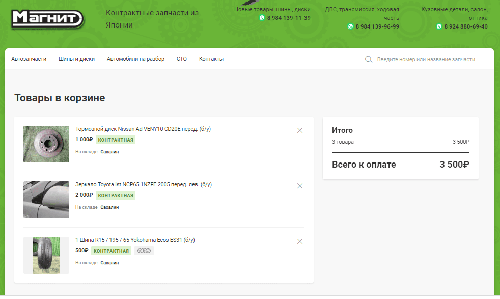Click КОНТРАКТНАЯ badge on mirror row

pos(116,195)
